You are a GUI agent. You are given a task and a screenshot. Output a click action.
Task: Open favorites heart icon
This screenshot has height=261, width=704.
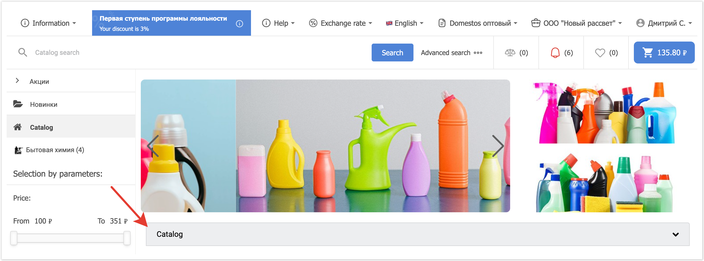click(x=600, y=53)
